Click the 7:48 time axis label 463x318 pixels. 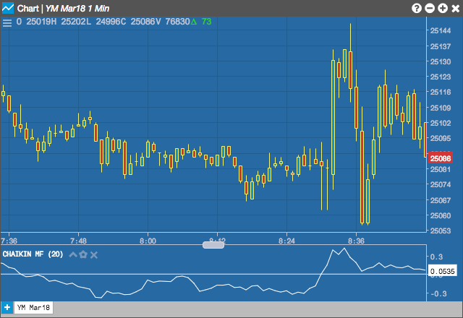[x=78, y=241]
